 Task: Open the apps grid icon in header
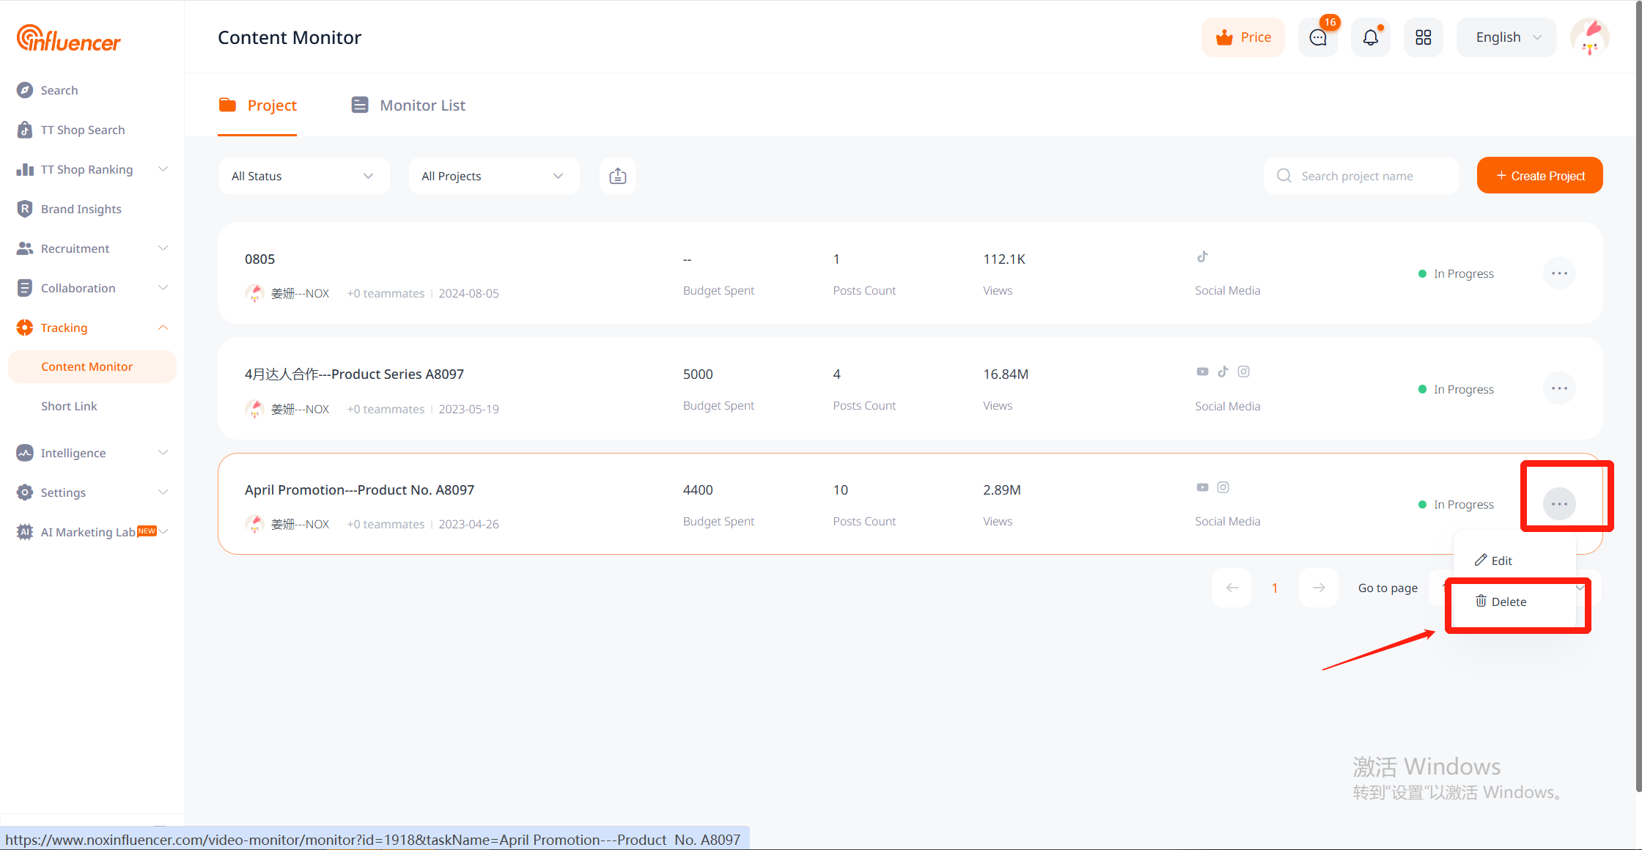coord(1423,37)
